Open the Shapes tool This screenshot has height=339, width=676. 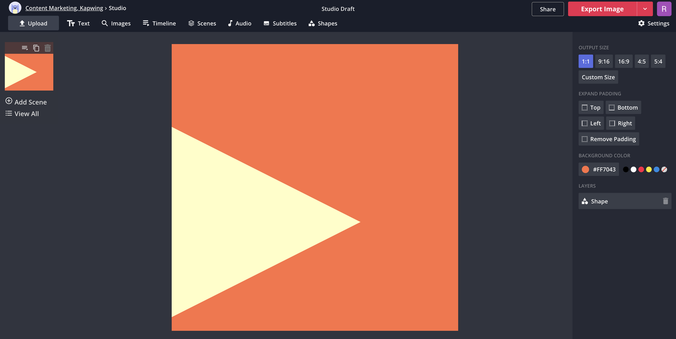click(323, 23)
